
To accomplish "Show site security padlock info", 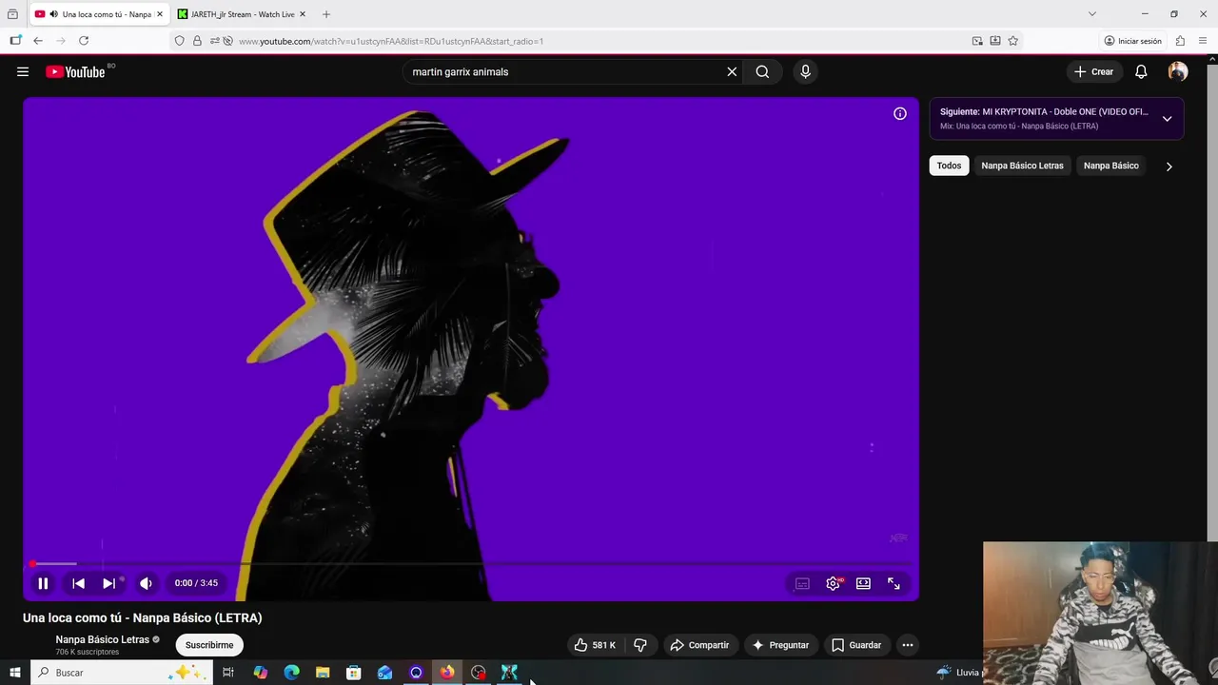I will (x=197, y=41).
